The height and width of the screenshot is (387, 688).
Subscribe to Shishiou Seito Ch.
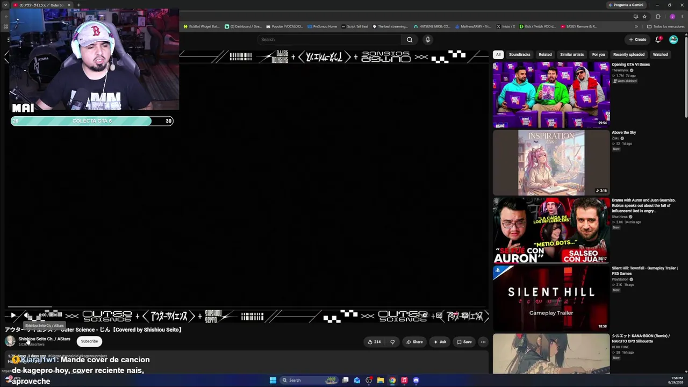click(89, 341)
